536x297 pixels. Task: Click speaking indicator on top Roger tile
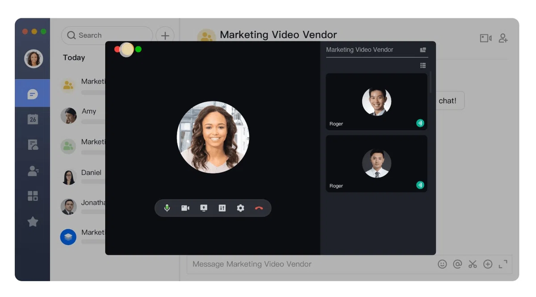click(x=420, y=123)
